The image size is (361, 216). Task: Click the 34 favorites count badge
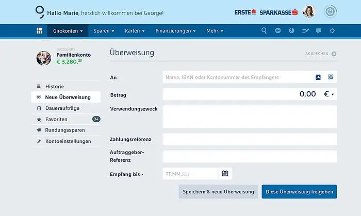(96, 119)
